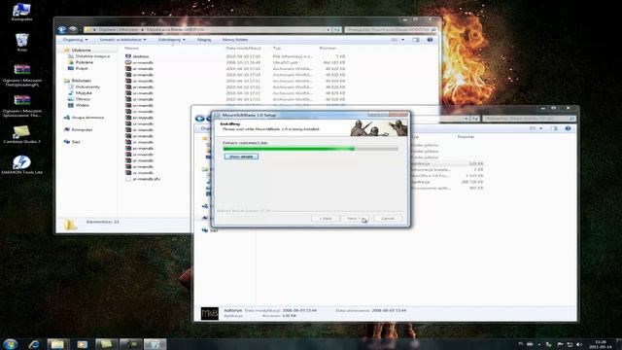Screen dimensions: 622x350
Task: Expand address history in rear Explorer
Action: tap(328, 30)
